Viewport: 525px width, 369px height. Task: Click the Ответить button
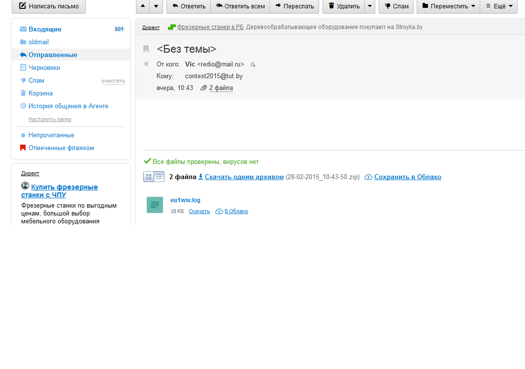point(189,6)
